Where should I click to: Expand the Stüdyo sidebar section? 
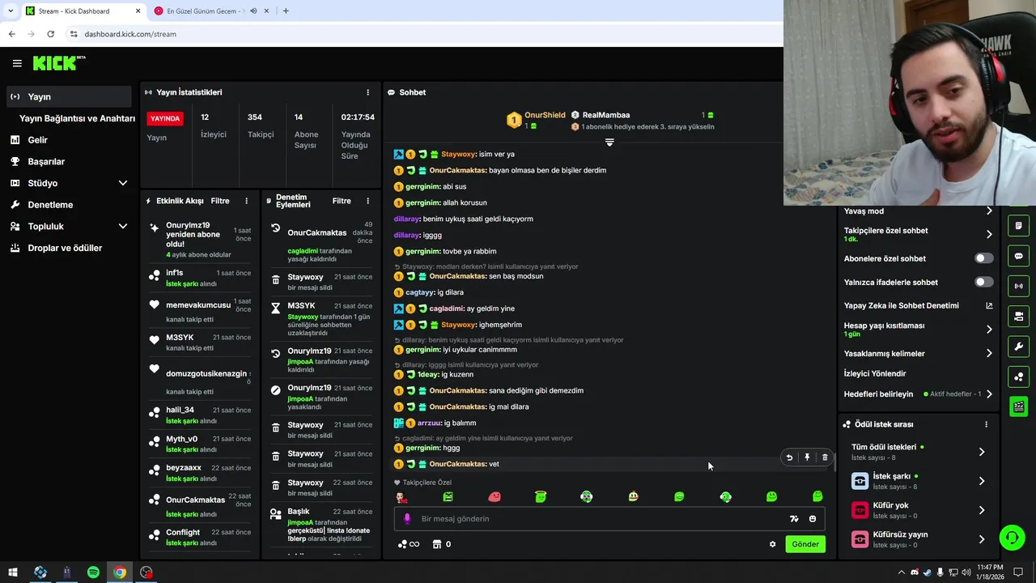pyautogui.click(x=123, y=183)
